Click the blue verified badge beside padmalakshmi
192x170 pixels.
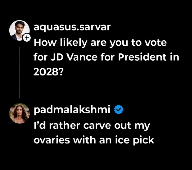point(119,110)
